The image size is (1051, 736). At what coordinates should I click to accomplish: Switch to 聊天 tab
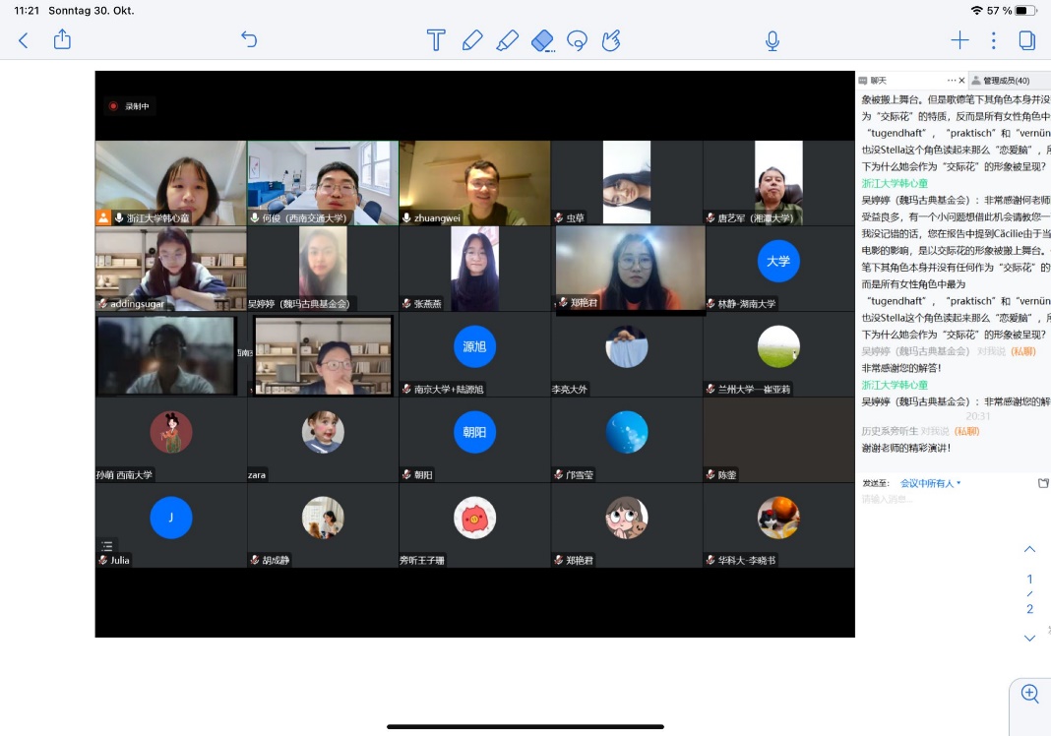(x=878, y=81)
